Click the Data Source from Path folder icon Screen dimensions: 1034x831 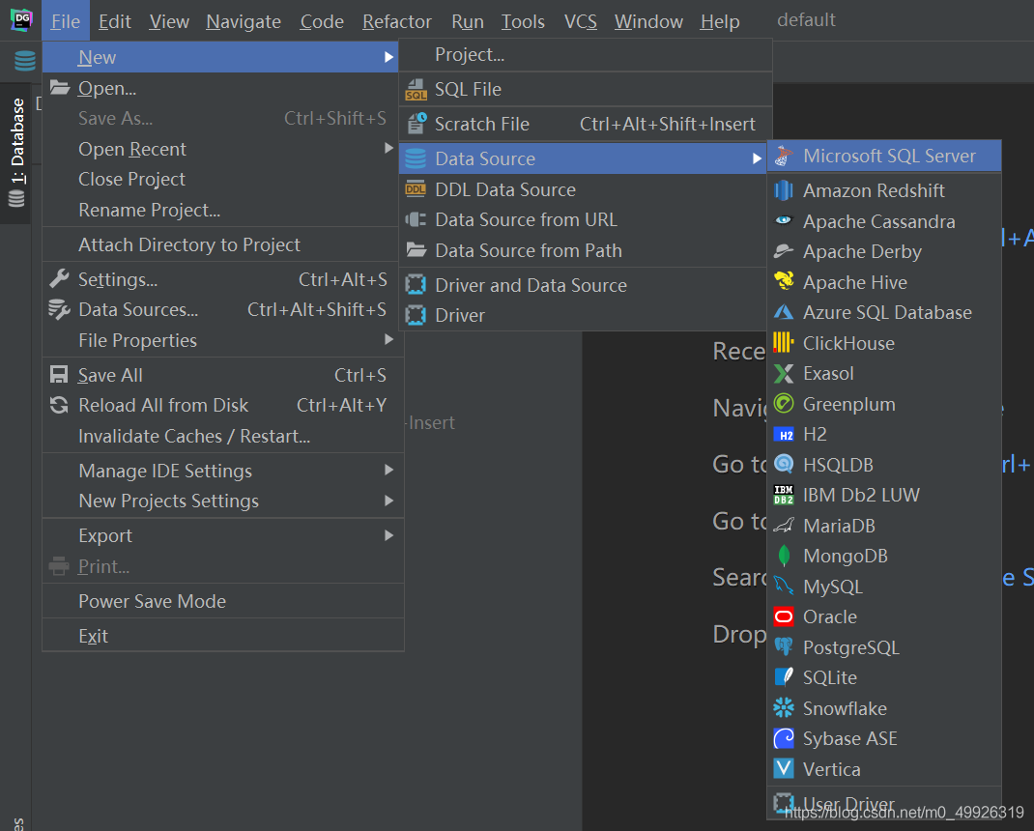click(x=416, y=250)
